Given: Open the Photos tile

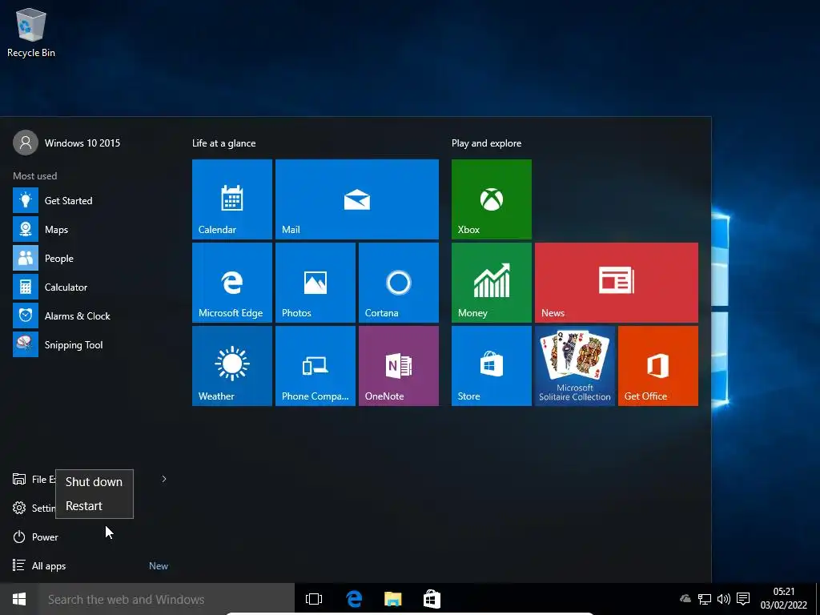Looking at the screenshot, I should point(316,283).
